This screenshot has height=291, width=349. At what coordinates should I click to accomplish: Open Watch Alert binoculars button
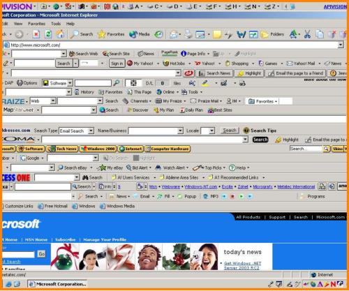coord(170,167)
